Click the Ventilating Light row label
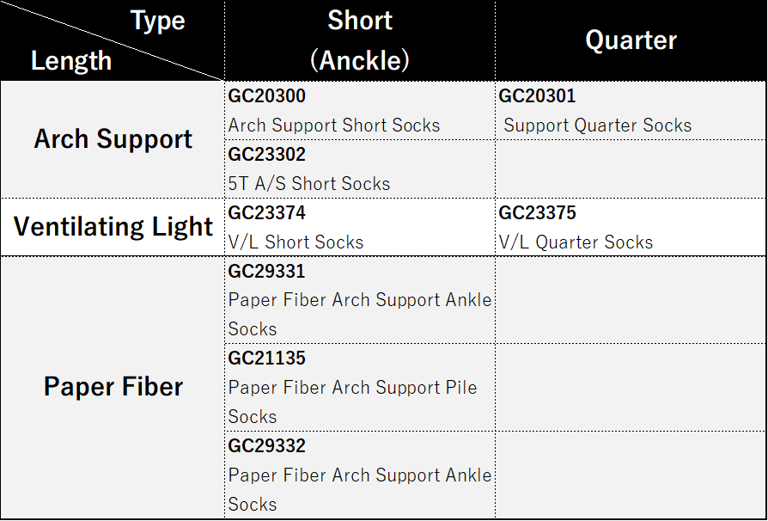The image size is (768, 521). point(113,227)
